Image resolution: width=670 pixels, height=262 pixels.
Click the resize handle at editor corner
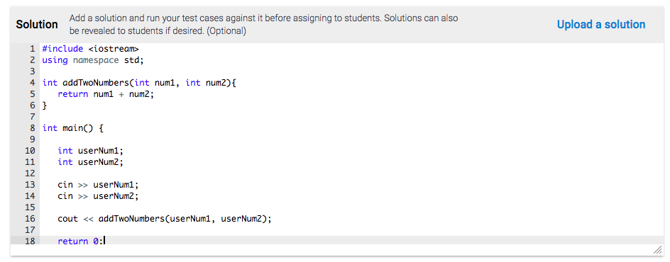click(x=657, y=249)
